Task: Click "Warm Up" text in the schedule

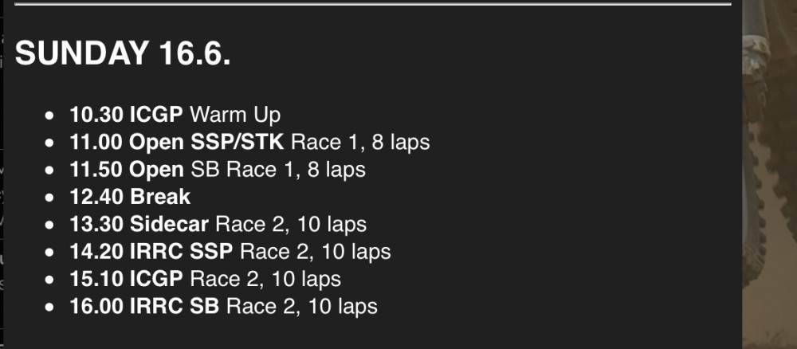Action: (235, 115)
